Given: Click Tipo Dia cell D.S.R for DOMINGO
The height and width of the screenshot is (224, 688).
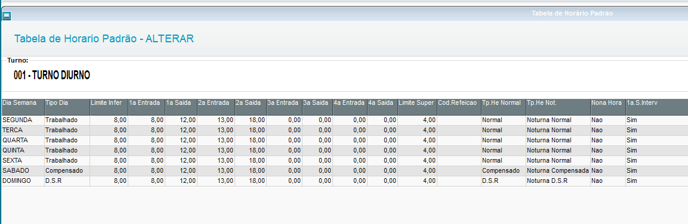Looking at the screenshot, I should point(67,181).
